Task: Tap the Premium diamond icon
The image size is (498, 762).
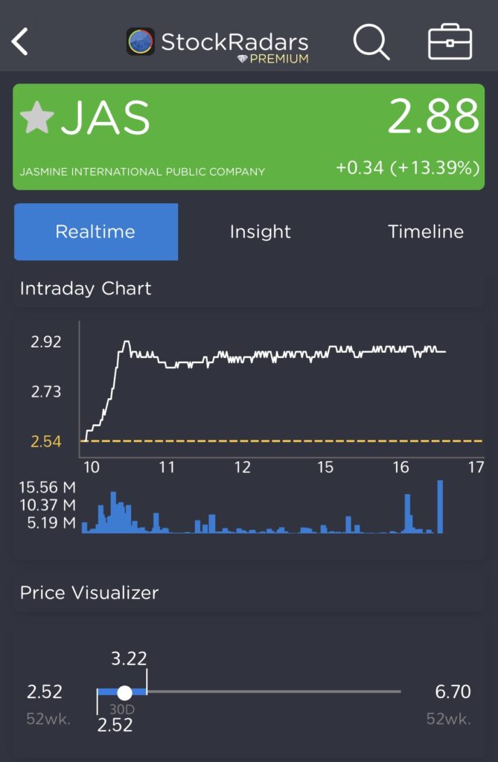Action: (242, 60)
